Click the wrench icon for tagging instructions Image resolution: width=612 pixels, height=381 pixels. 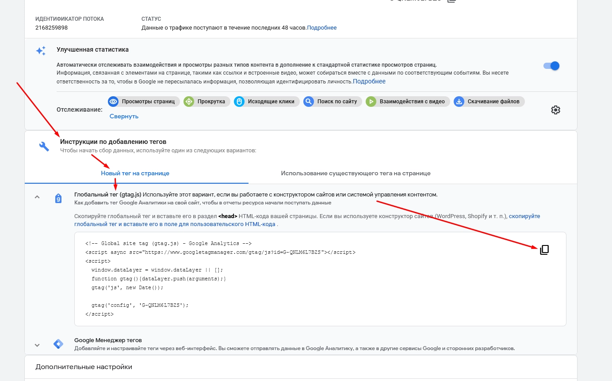click(44, 147)
